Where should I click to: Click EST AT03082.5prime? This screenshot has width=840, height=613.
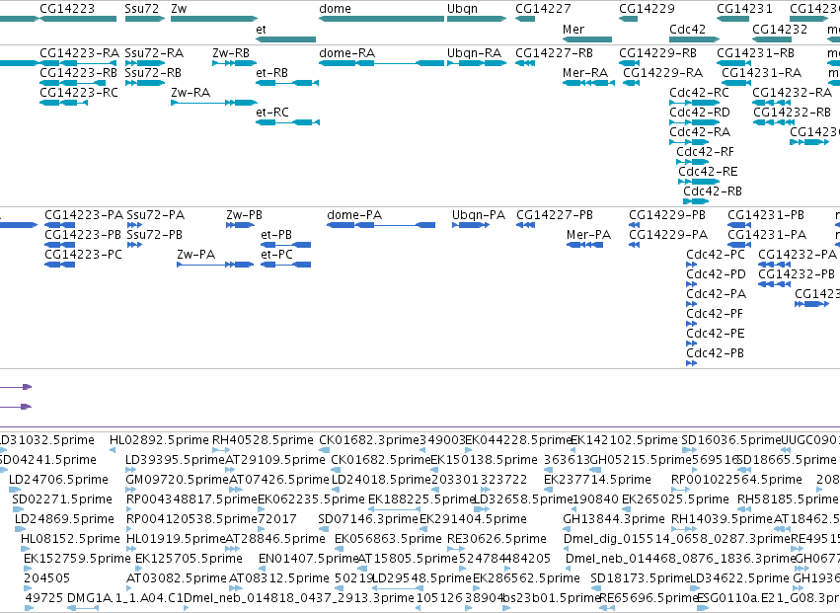coord(177,578)
